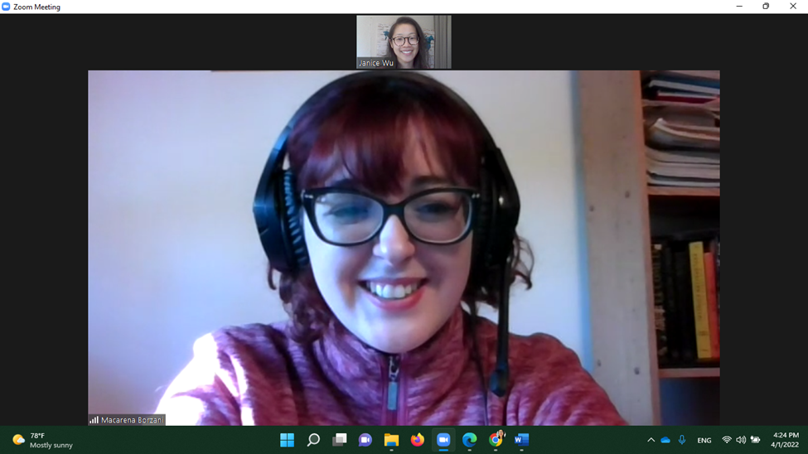This screenshot has width=808, height=454.
Task: Open Task View from the taskbar
Action: (339, 440)
